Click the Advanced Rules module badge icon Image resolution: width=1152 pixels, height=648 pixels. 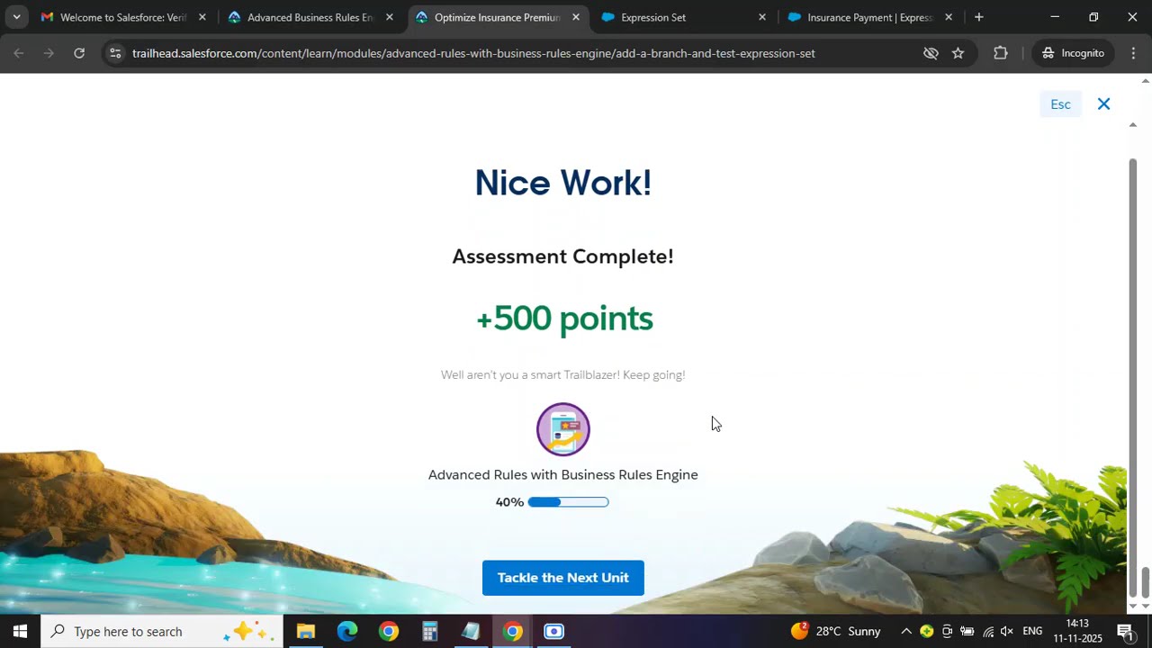point(563,429)
